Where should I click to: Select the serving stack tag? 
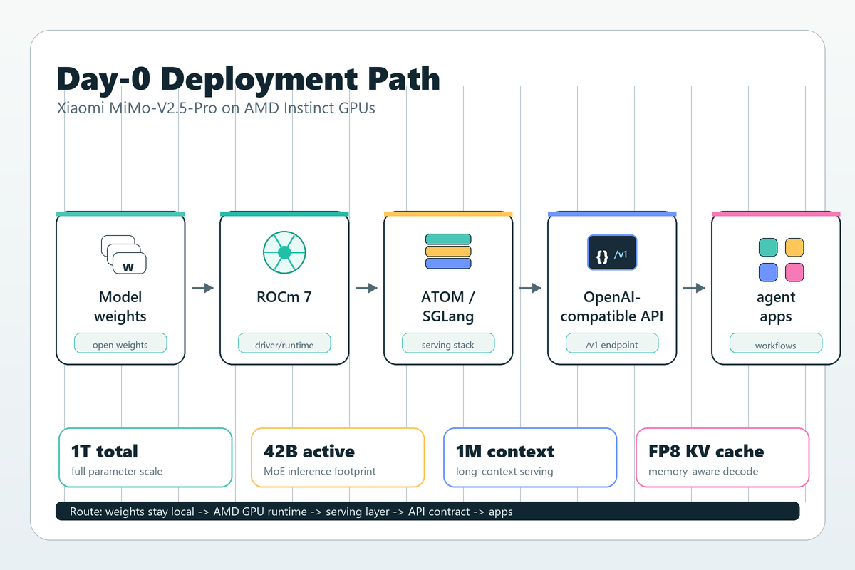point(448,344)
